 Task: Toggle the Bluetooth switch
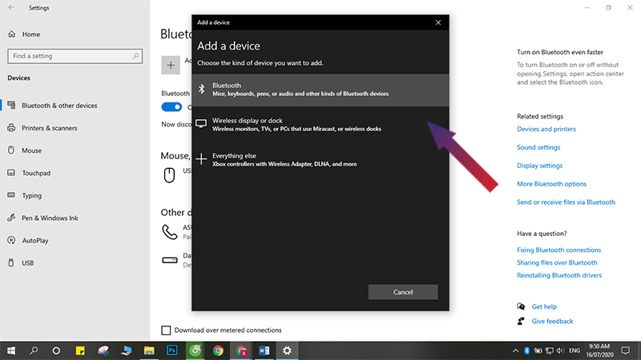(x=171, y=107)
